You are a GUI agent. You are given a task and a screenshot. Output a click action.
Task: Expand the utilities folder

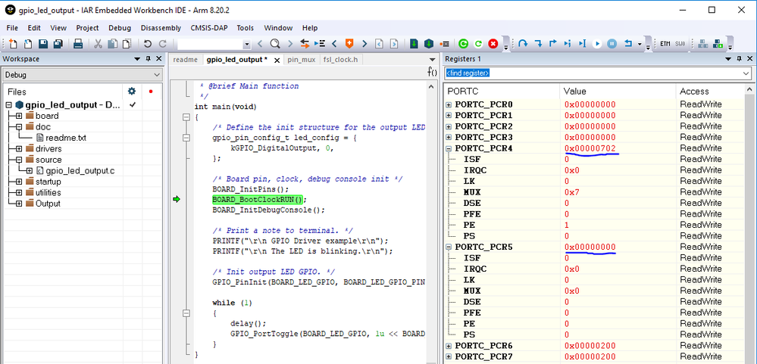pos(19,192)
